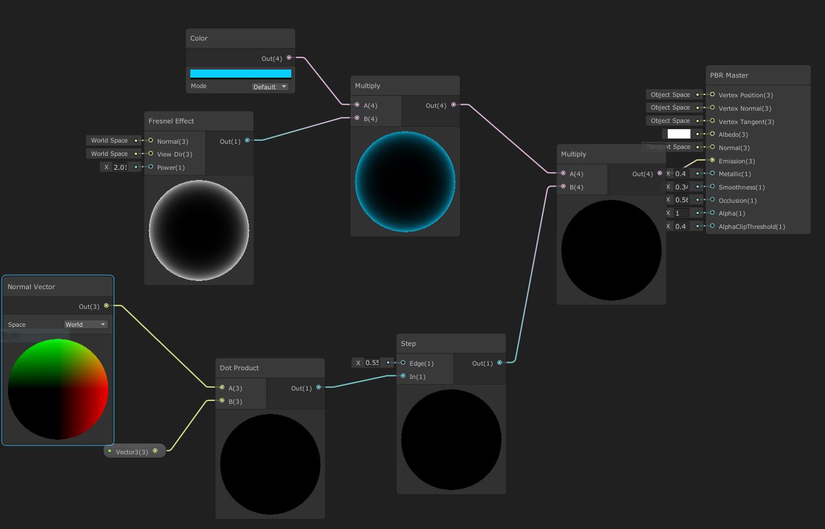Click the Out(1) port of the Dot Product node
This screenshot has width=825, height=529.
click(x=319, y=388)
